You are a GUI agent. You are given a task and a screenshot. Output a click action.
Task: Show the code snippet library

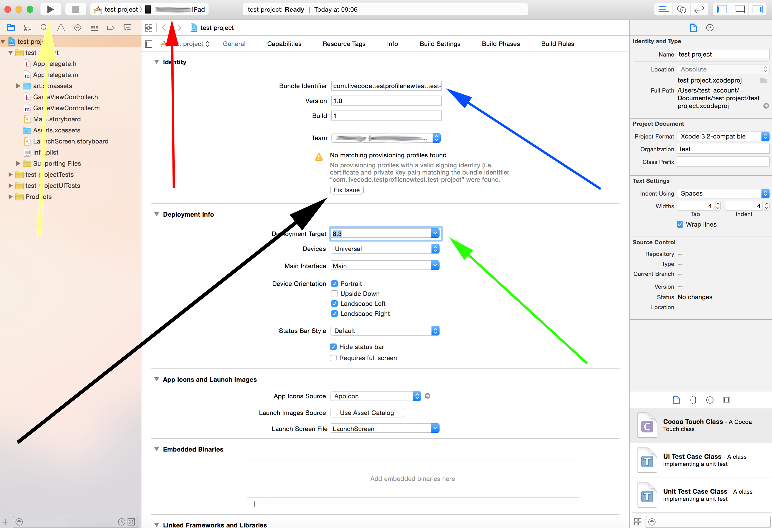pyautogui.click(x=693, y=400)
